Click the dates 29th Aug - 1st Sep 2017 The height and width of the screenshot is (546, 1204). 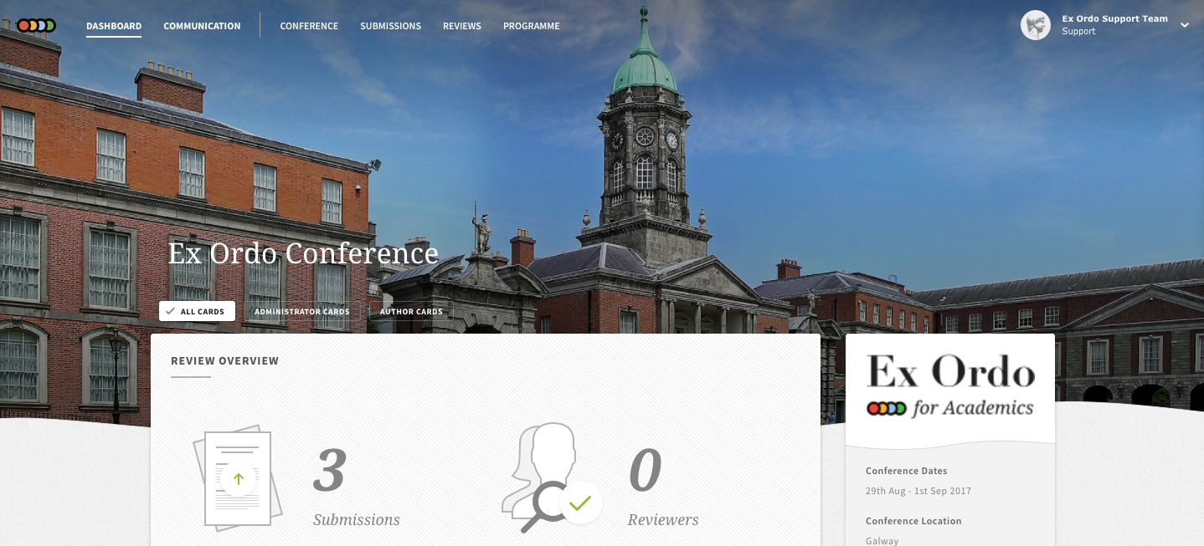918,491
